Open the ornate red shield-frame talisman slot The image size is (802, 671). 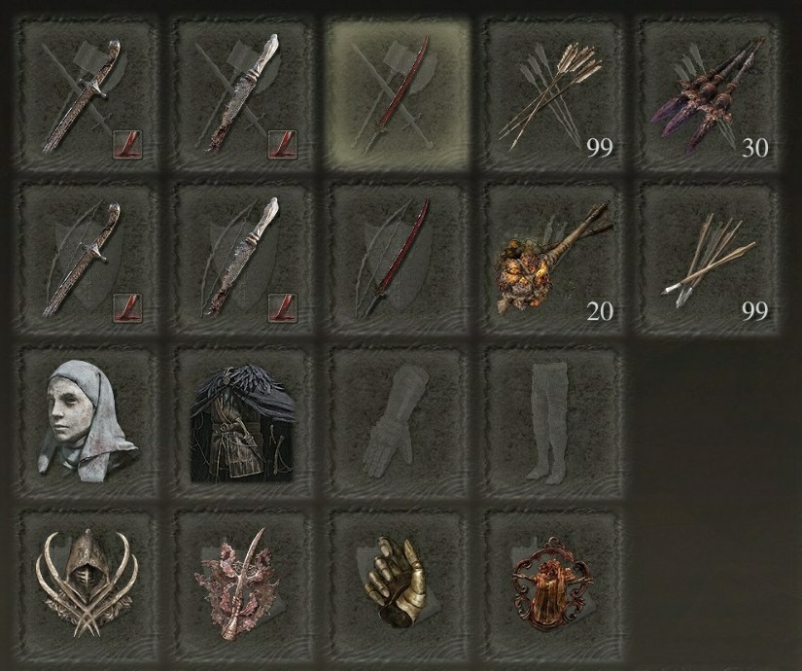coord(554,583)
